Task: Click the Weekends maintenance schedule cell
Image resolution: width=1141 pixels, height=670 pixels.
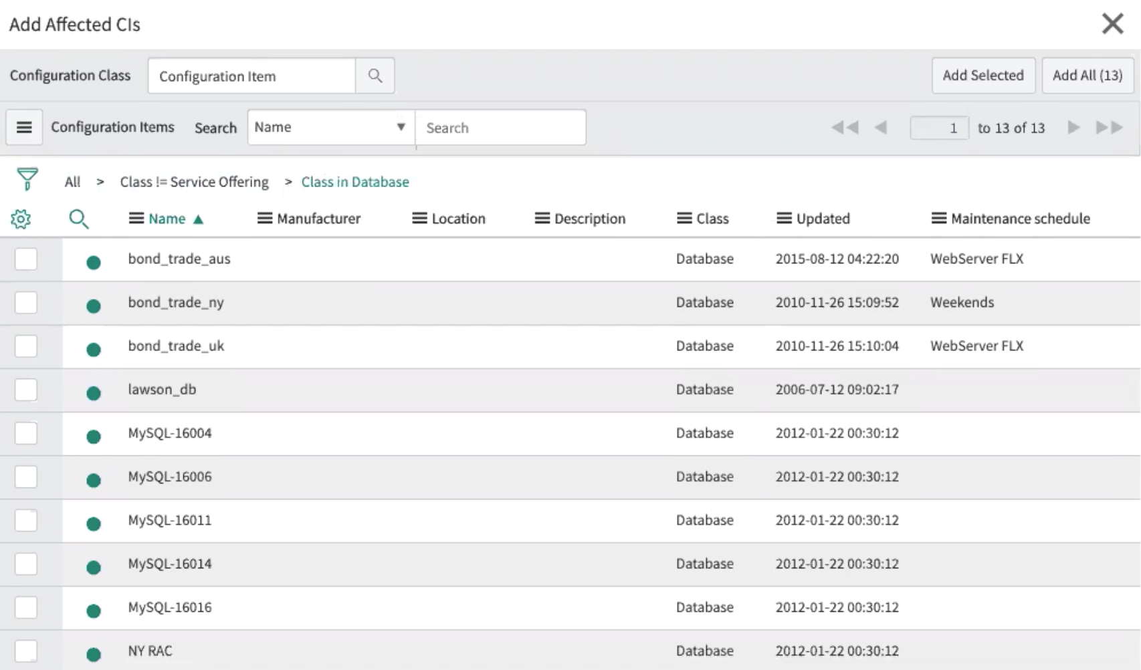Action: tap(962, 302)
